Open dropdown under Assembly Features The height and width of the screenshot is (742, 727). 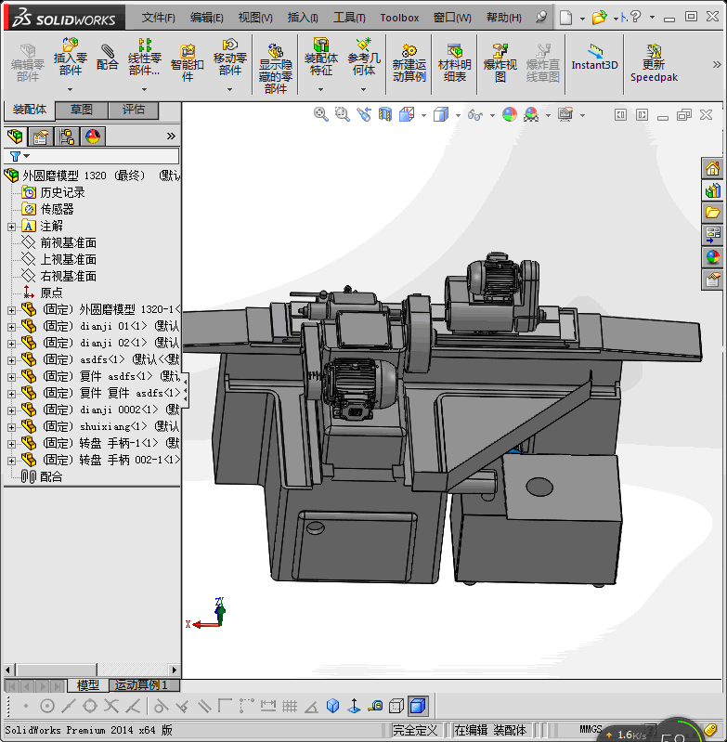[x=320, y=89]
